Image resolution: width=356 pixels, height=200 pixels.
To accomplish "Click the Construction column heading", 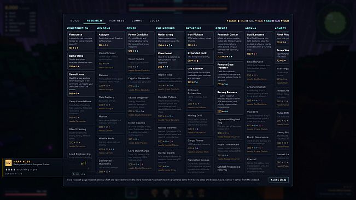I will coord(78,28).
